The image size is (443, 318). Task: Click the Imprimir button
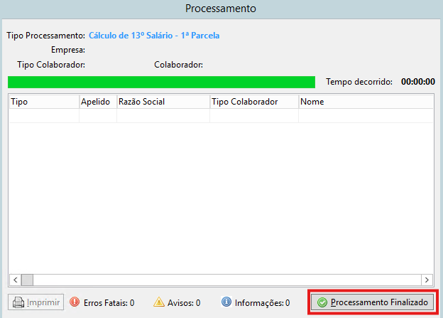(35, 302)
